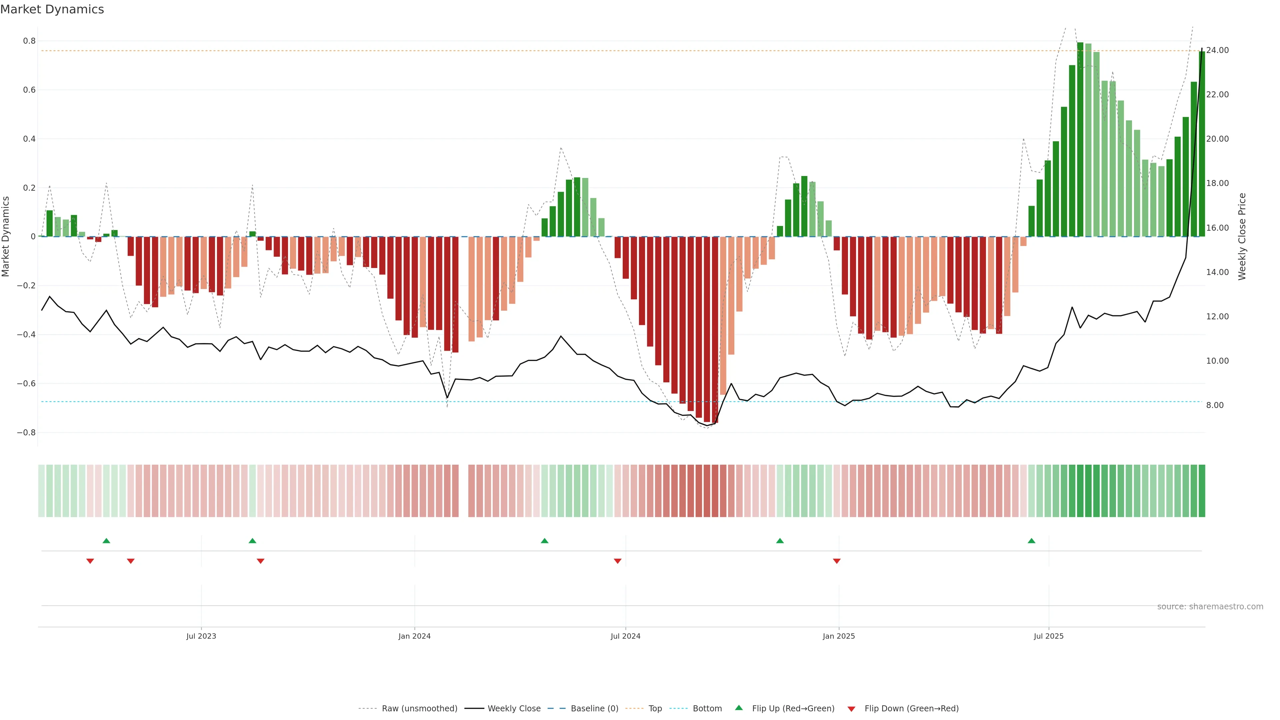Click the first green flip-up triangle marker
This screenshot has height=720, width=1280.
pyautogui.click(x=106, y=541)
